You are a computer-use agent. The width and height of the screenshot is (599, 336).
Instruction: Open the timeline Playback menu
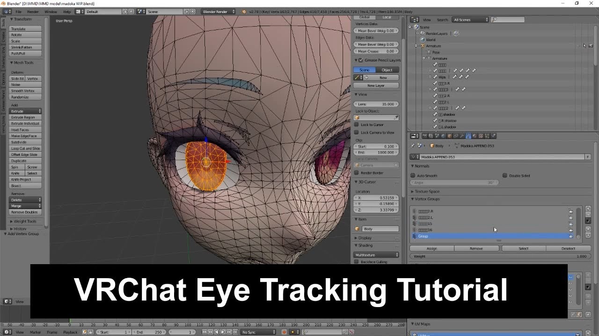tap(70, 332)
